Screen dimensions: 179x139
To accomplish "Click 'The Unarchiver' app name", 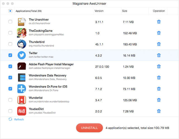I will (x=39, y=20).
